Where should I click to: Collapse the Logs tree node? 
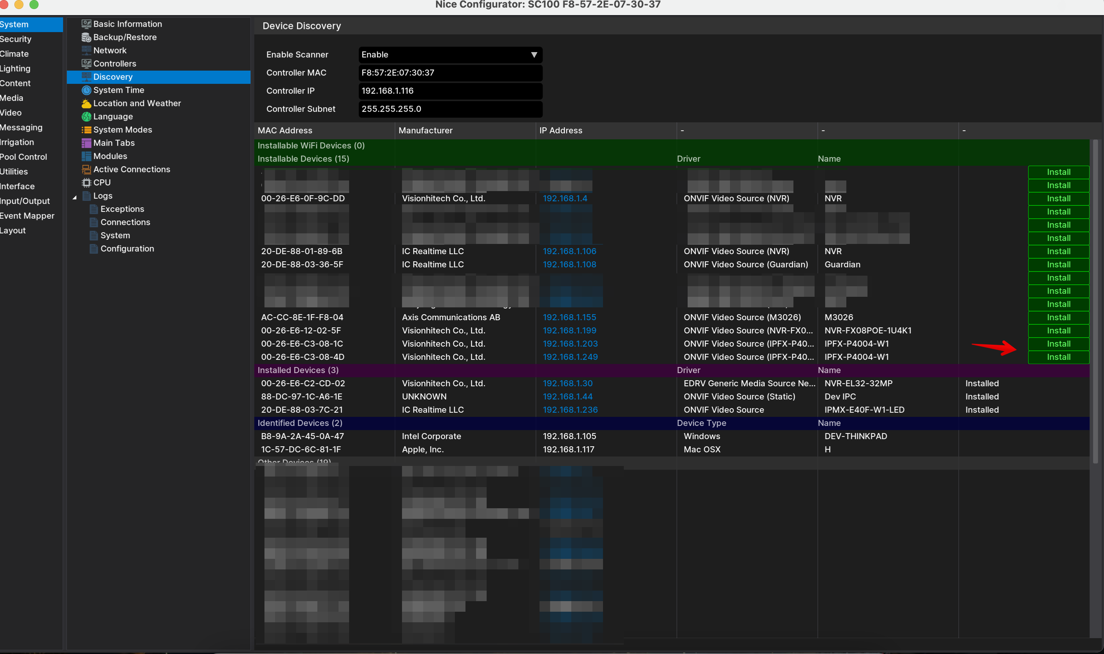pos(74,197)
